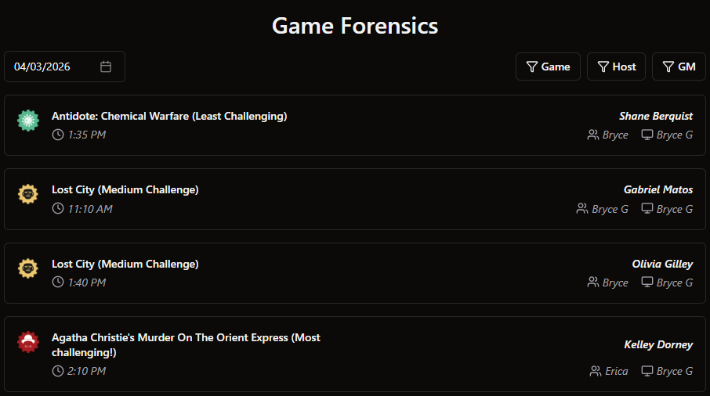Click customer name Olivia Gilley
The height and width of the screenshot is (396, 710).
tap(662, 264)
